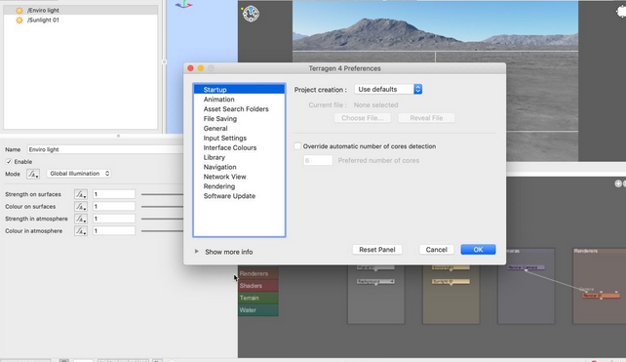Click the Name field containing Enviro light
This screenshot has width=626, height=362.
click(105, 149)
